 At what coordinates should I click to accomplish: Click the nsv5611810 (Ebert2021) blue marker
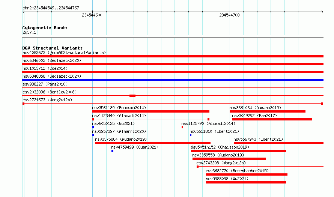(x=191, y=135)
